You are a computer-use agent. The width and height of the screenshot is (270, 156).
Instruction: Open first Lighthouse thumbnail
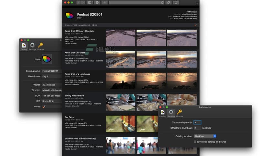120,81
